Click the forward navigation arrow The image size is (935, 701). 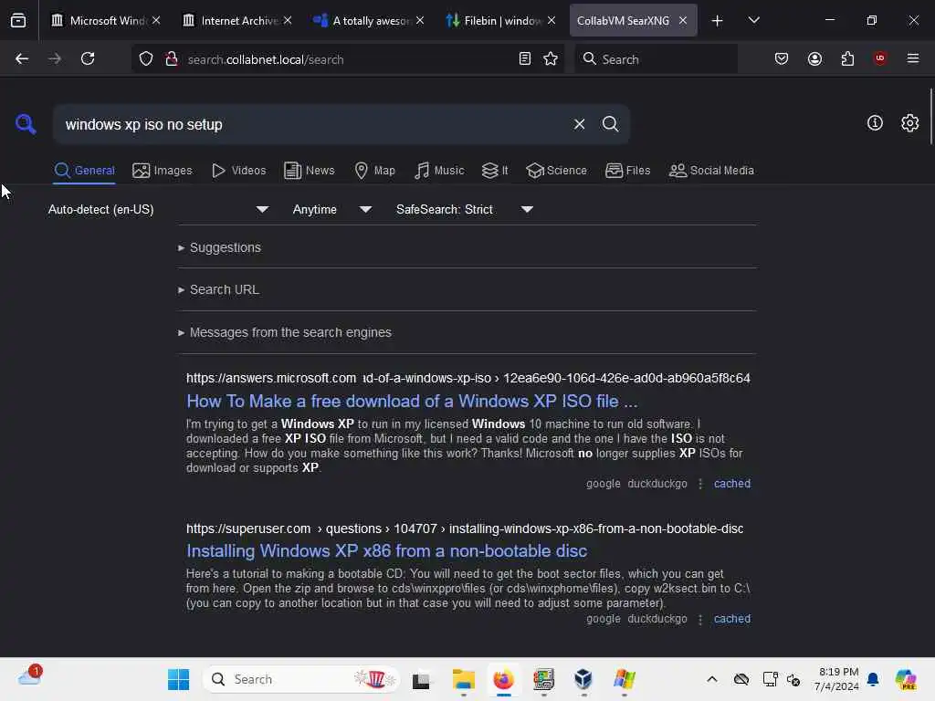click(x=55, y=58)
